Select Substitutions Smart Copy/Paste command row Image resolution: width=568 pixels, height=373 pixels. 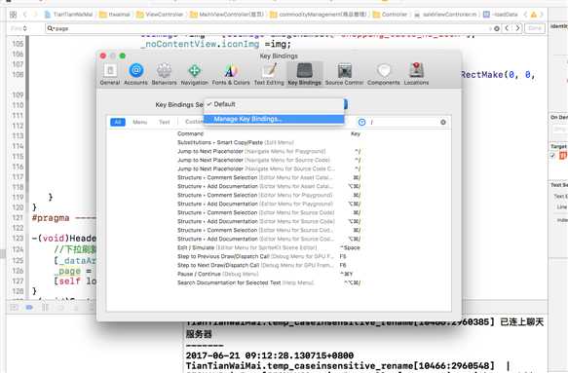(270, 142)
